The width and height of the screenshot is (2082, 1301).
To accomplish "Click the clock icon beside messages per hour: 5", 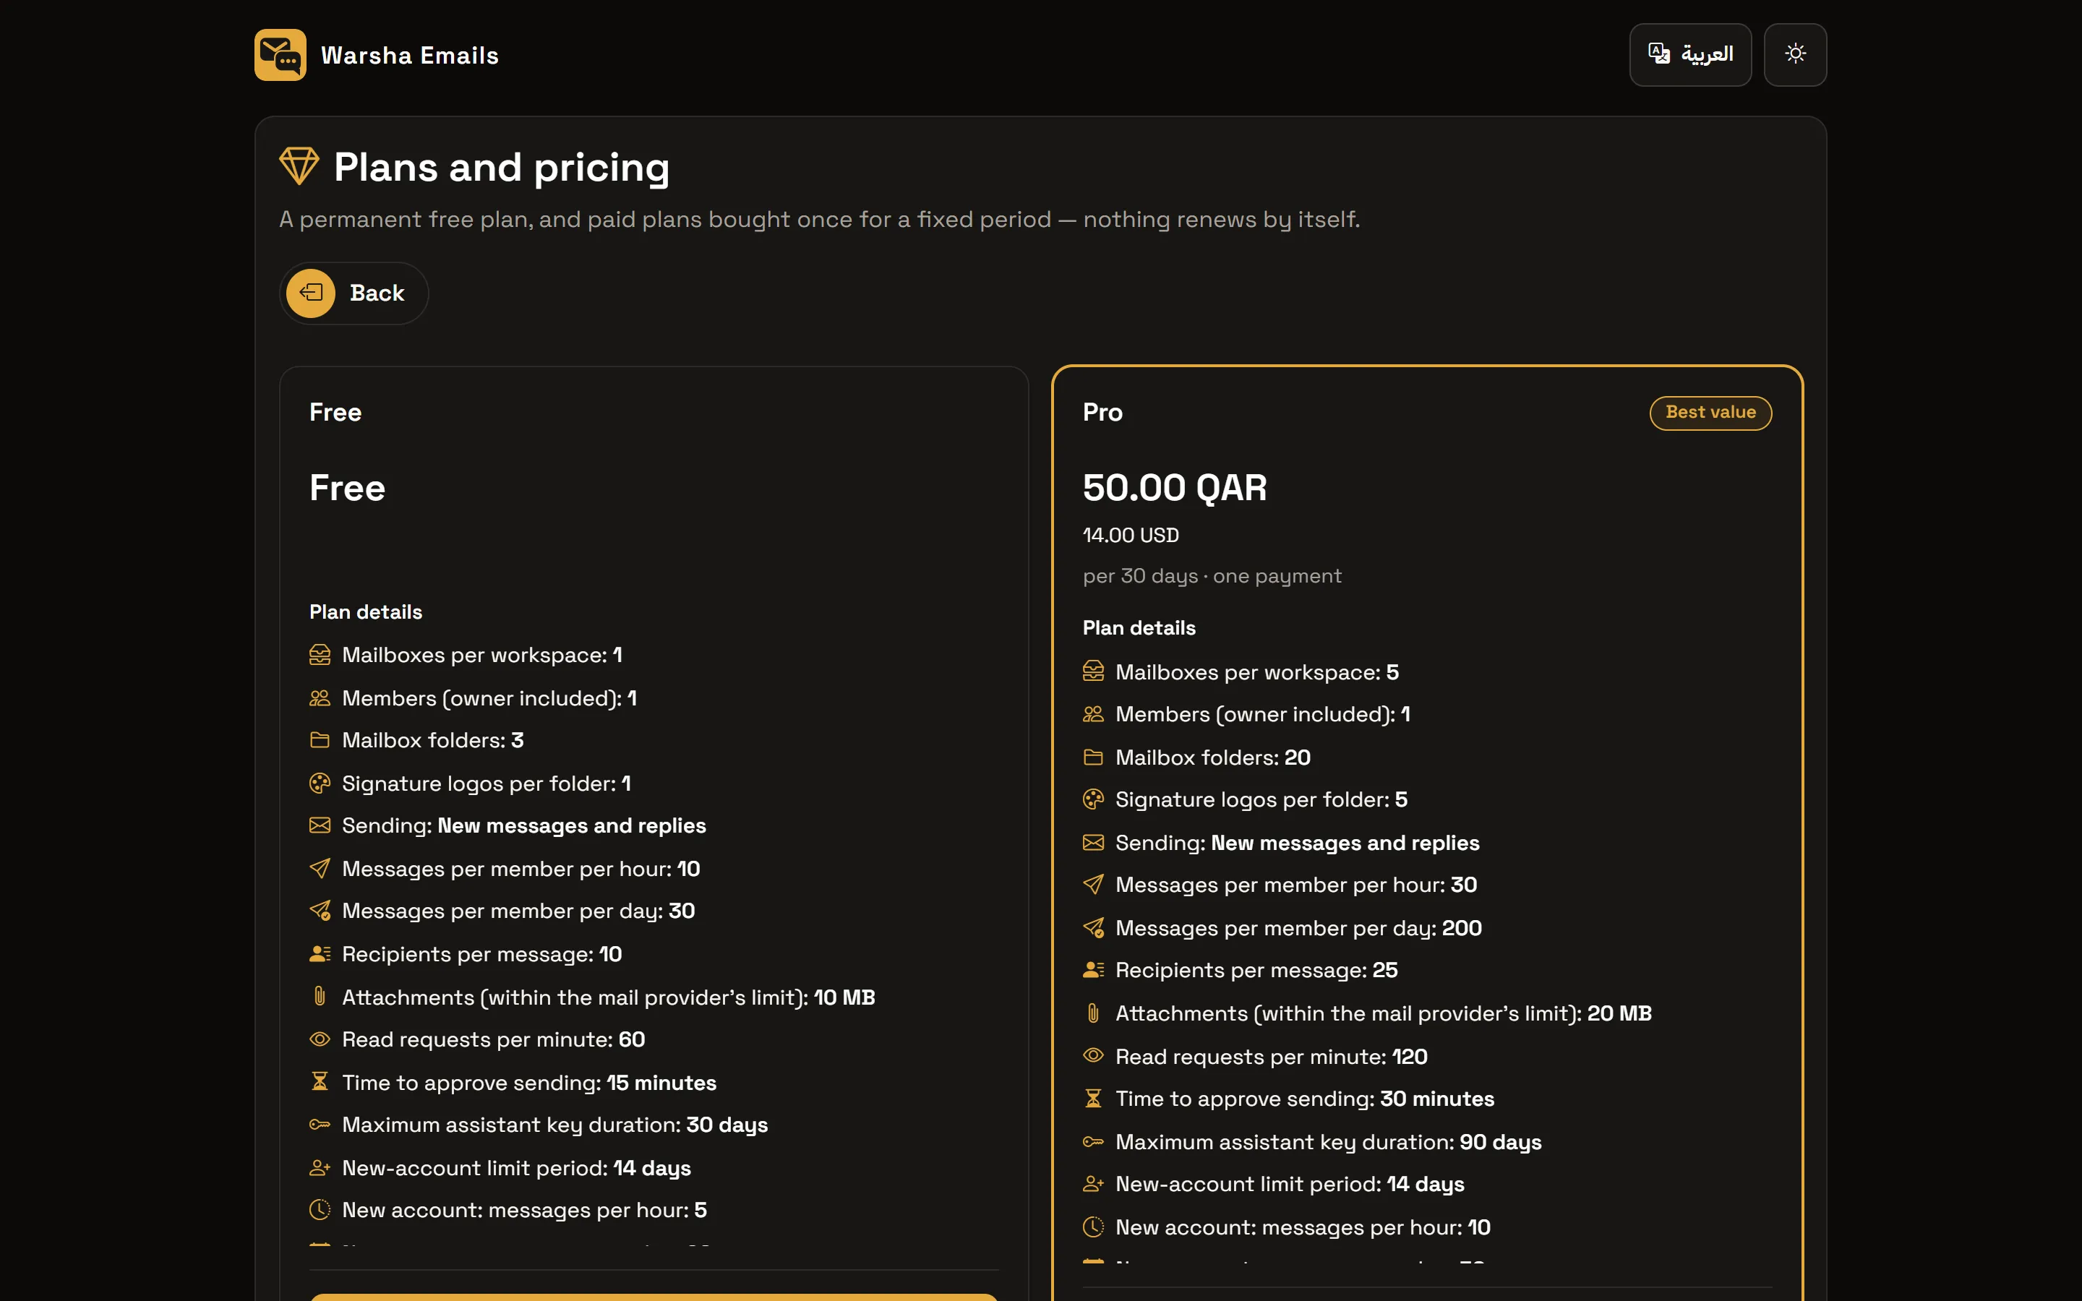I will pyautogui.click(x=320, y=1210).
